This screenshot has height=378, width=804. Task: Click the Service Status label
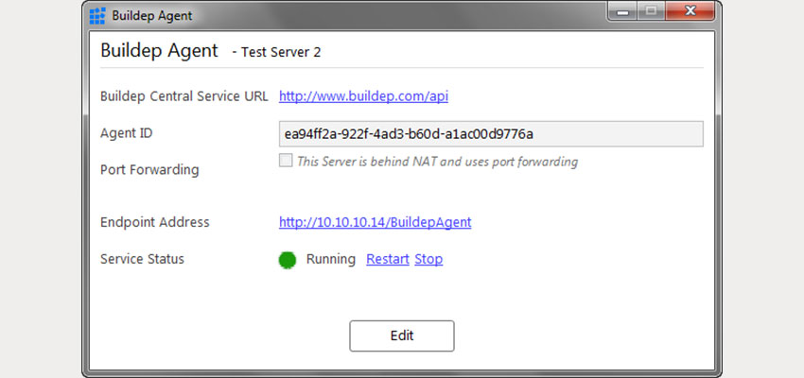coord(142,259)
